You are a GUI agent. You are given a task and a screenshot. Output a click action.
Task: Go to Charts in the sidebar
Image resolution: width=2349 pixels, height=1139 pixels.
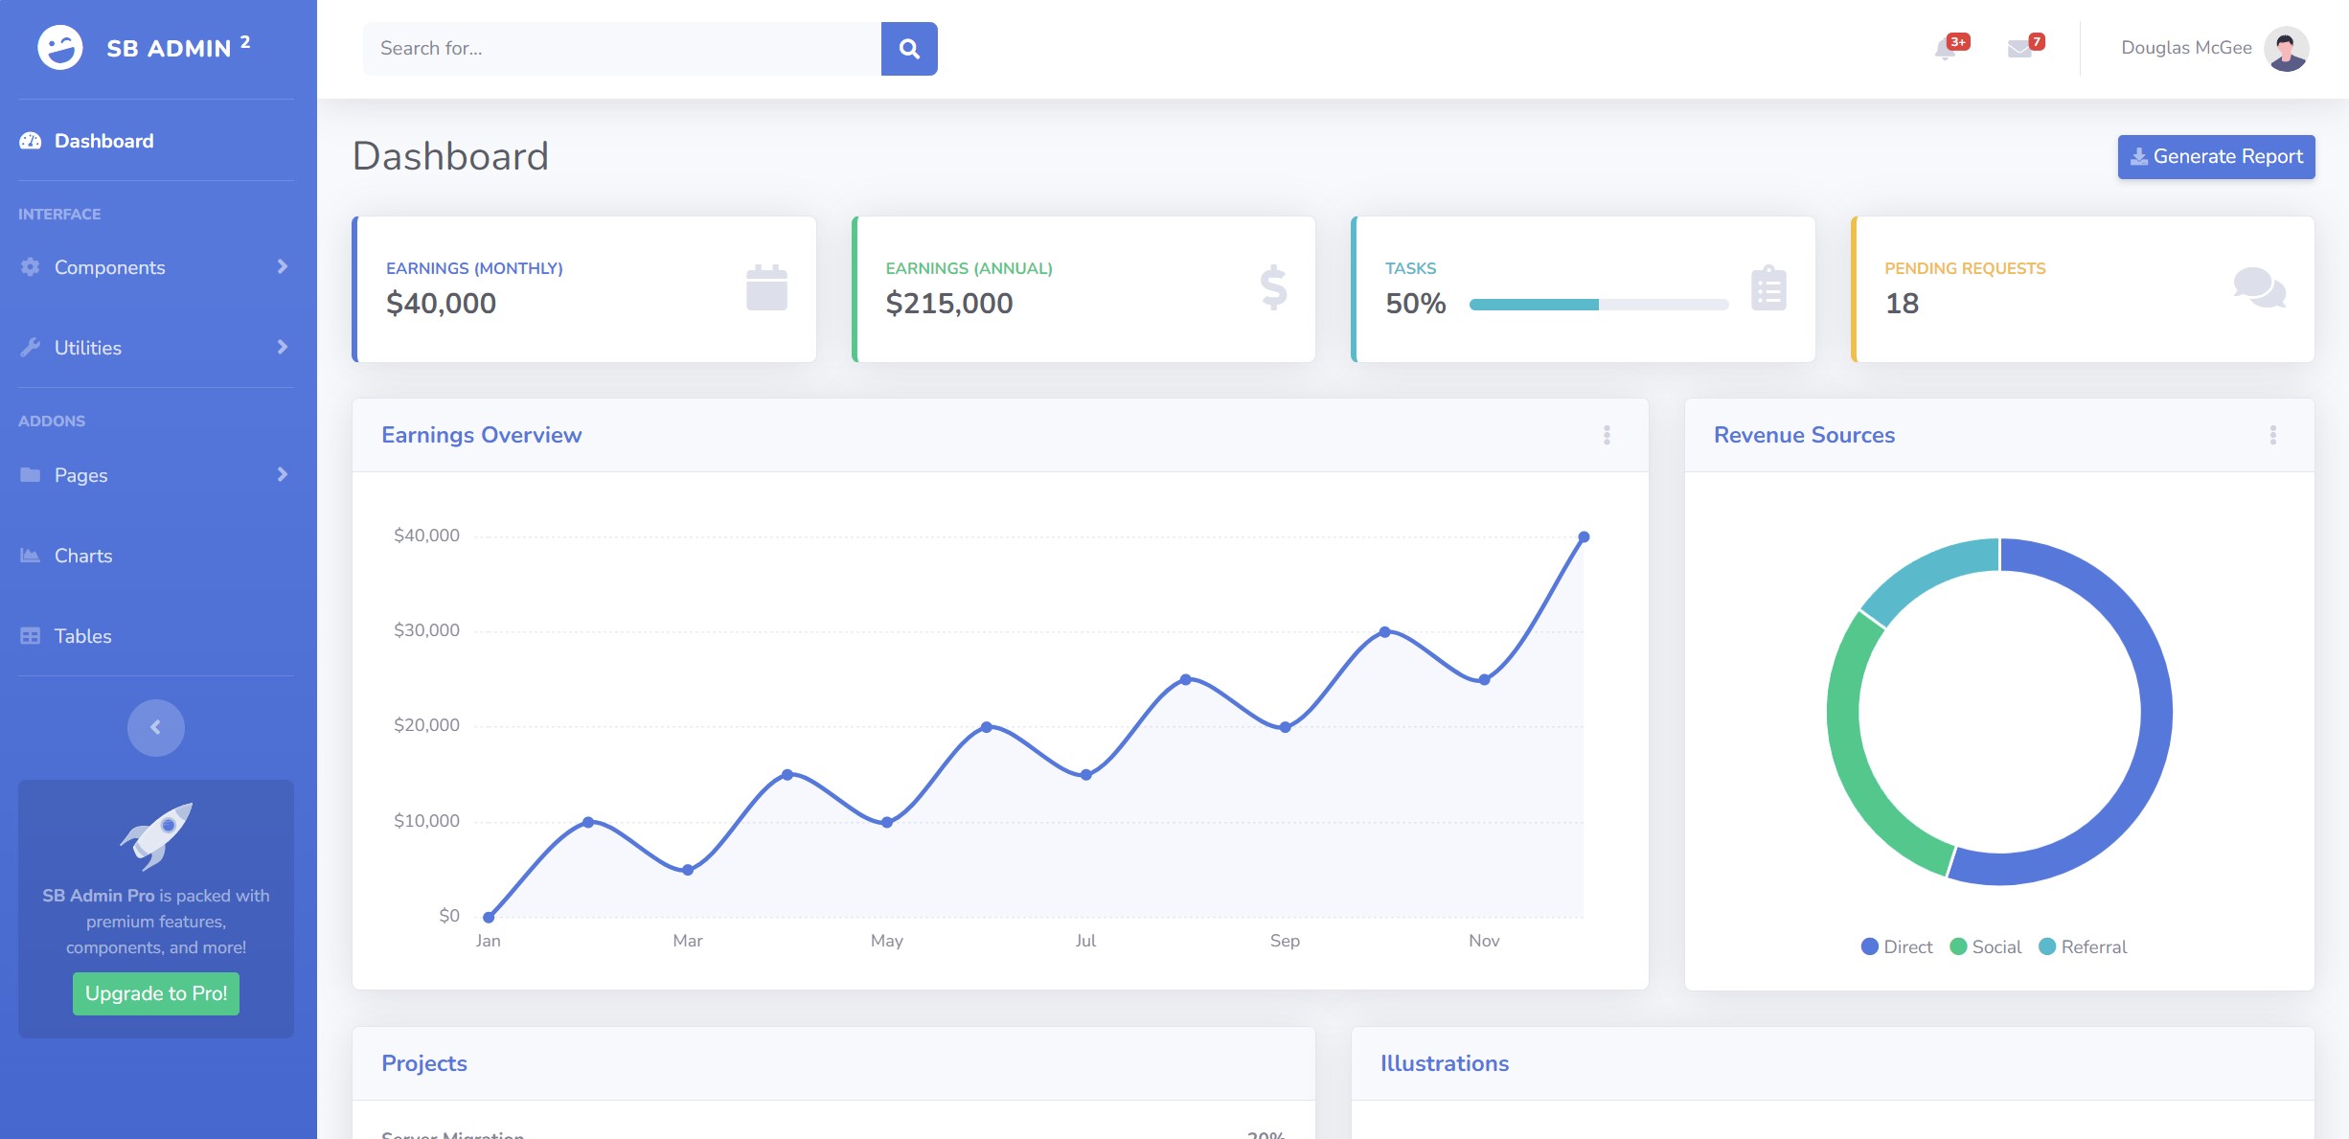[82, 556]
